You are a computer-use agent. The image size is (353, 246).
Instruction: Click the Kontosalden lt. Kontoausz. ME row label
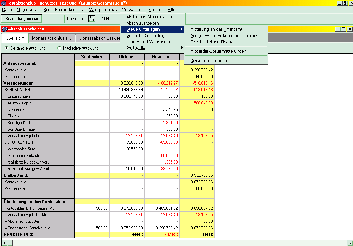point(38,208)
